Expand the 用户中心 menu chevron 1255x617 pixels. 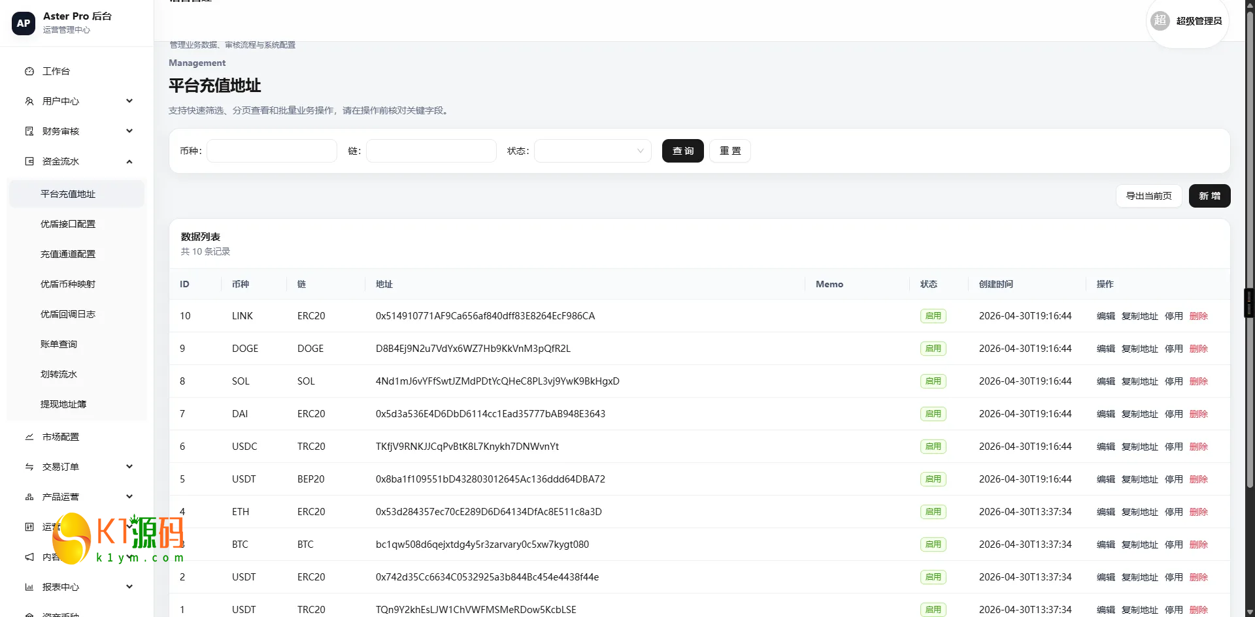click(129, 101)
